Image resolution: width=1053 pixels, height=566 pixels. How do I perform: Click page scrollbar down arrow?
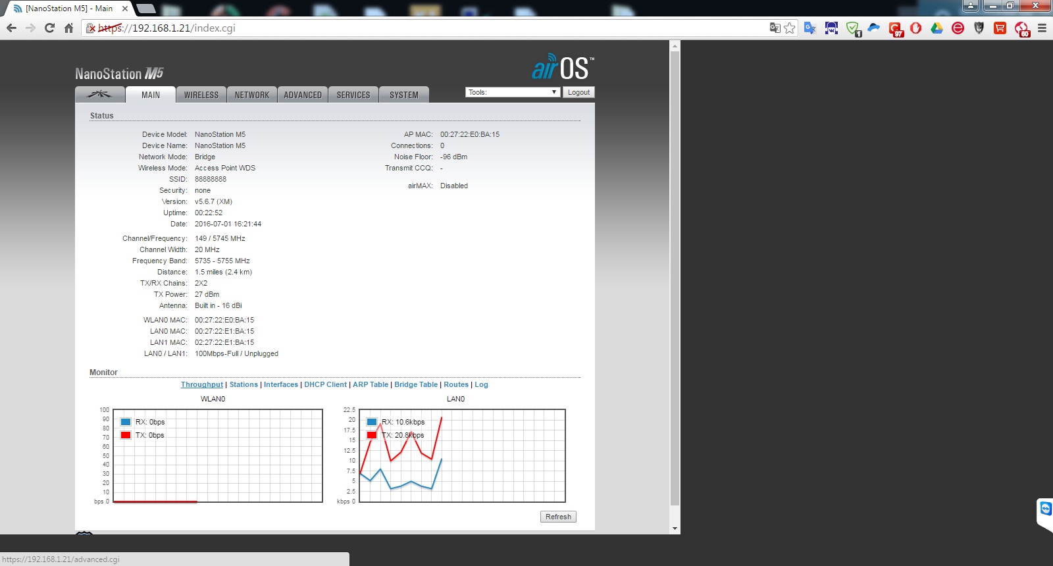point(675,528)
